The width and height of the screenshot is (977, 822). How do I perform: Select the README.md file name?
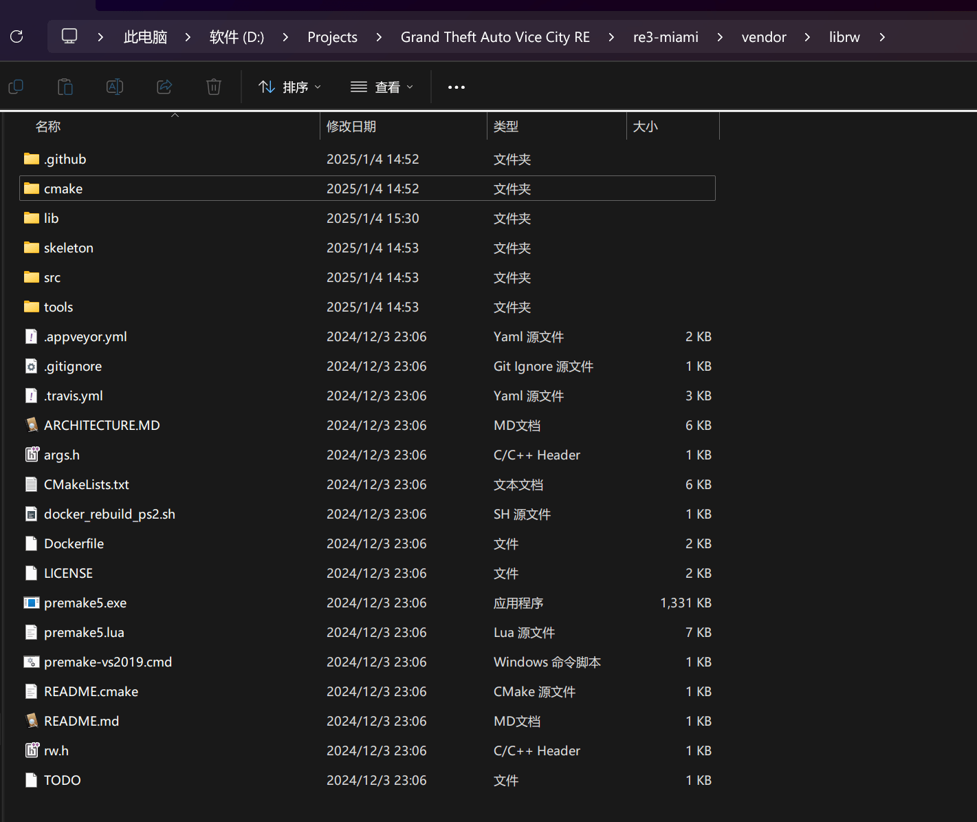(82, 721)
